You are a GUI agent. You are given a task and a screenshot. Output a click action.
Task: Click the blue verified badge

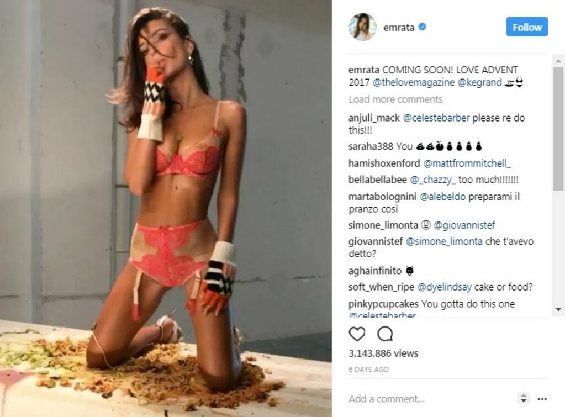[423, 27]
